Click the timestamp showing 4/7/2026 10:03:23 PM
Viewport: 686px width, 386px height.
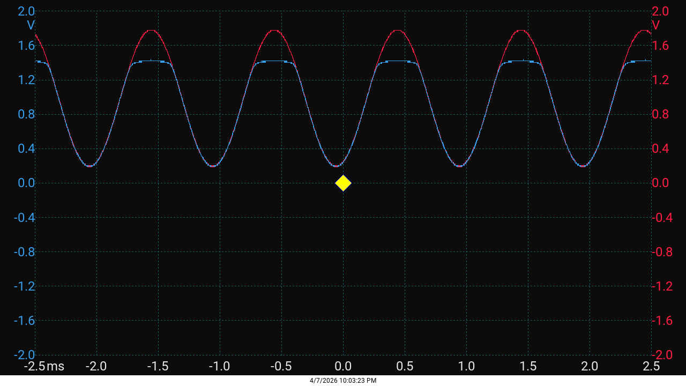click(x=342, y=381)
